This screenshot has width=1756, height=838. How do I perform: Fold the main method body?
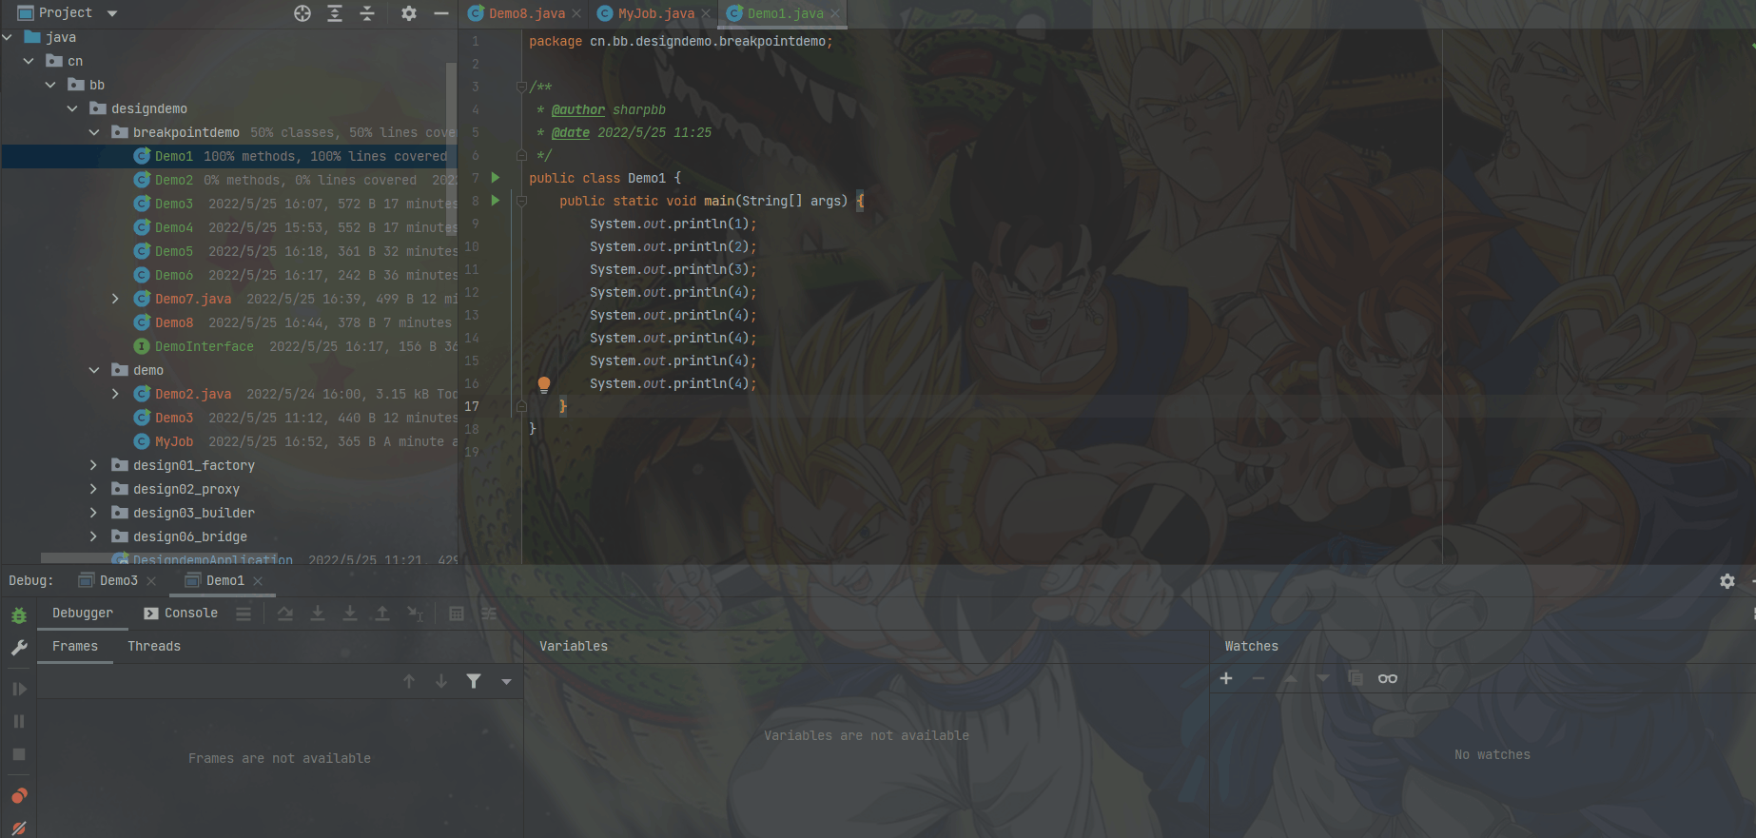[x=521, y=201]
